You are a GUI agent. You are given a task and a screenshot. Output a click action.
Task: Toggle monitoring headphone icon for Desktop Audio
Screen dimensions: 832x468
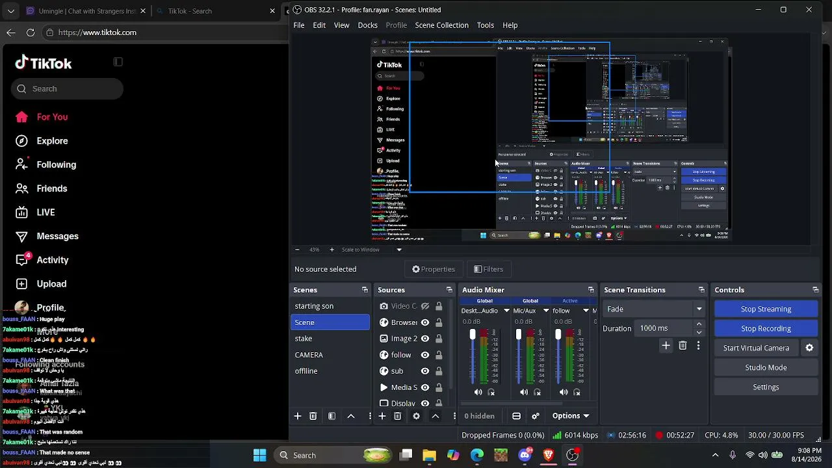(x=491, y=392)
